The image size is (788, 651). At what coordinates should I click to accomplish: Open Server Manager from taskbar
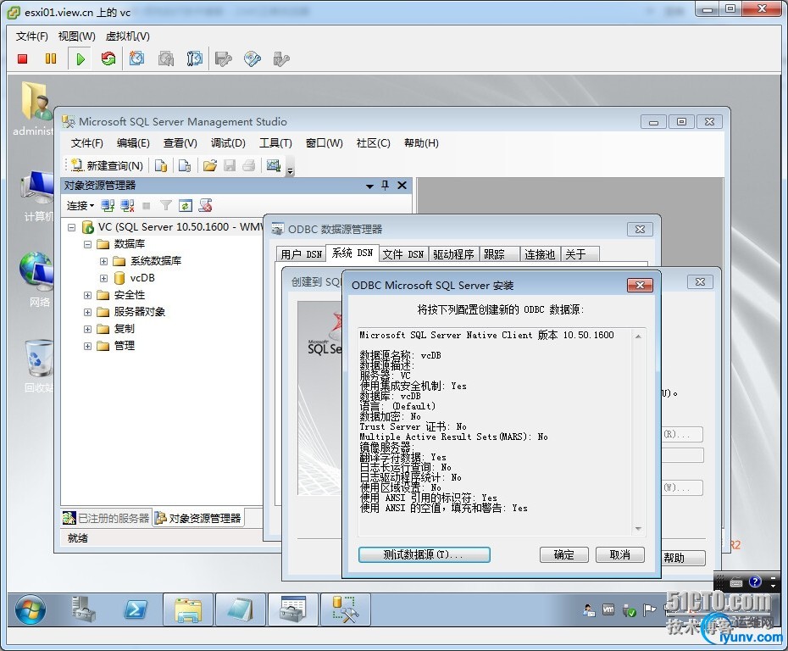[82, 609]
